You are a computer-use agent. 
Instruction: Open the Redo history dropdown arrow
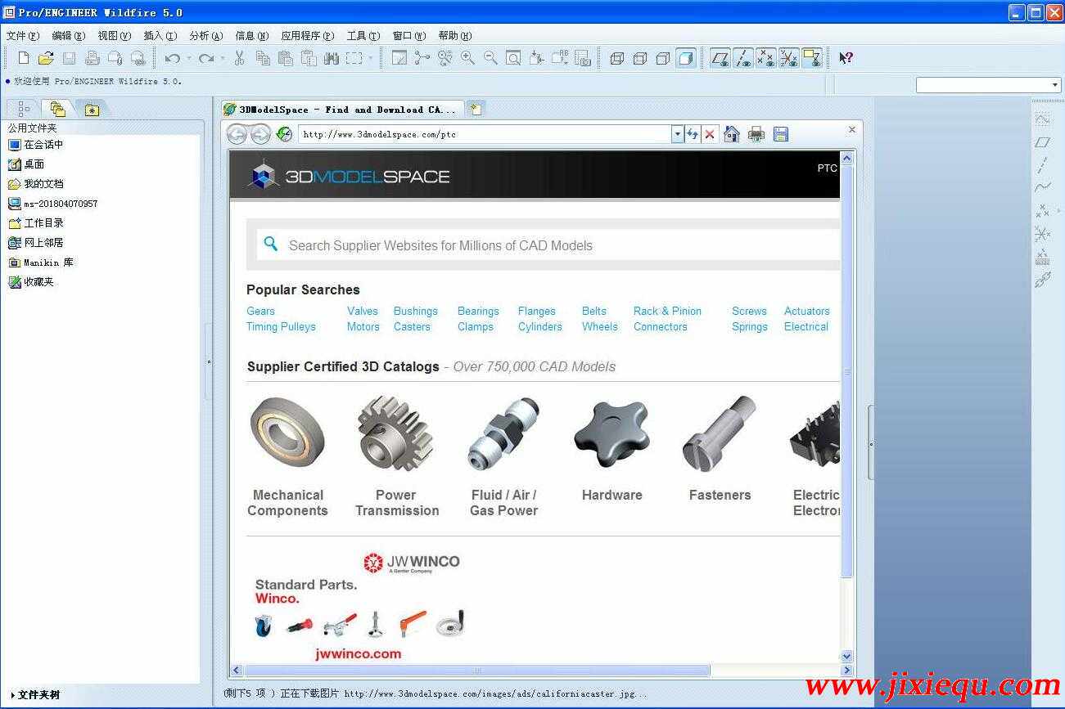coord(223,58)
